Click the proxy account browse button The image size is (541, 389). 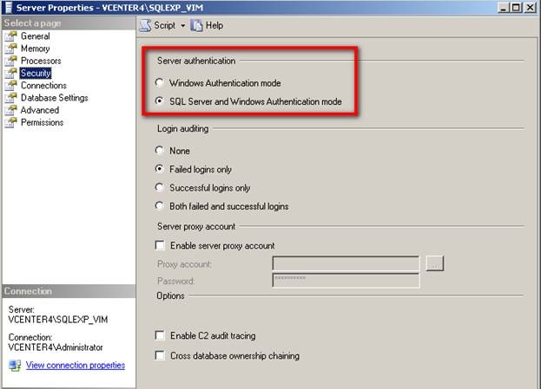point(435,263)
